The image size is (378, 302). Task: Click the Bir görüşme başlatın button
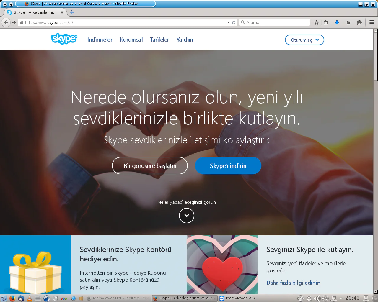(150, 165)
